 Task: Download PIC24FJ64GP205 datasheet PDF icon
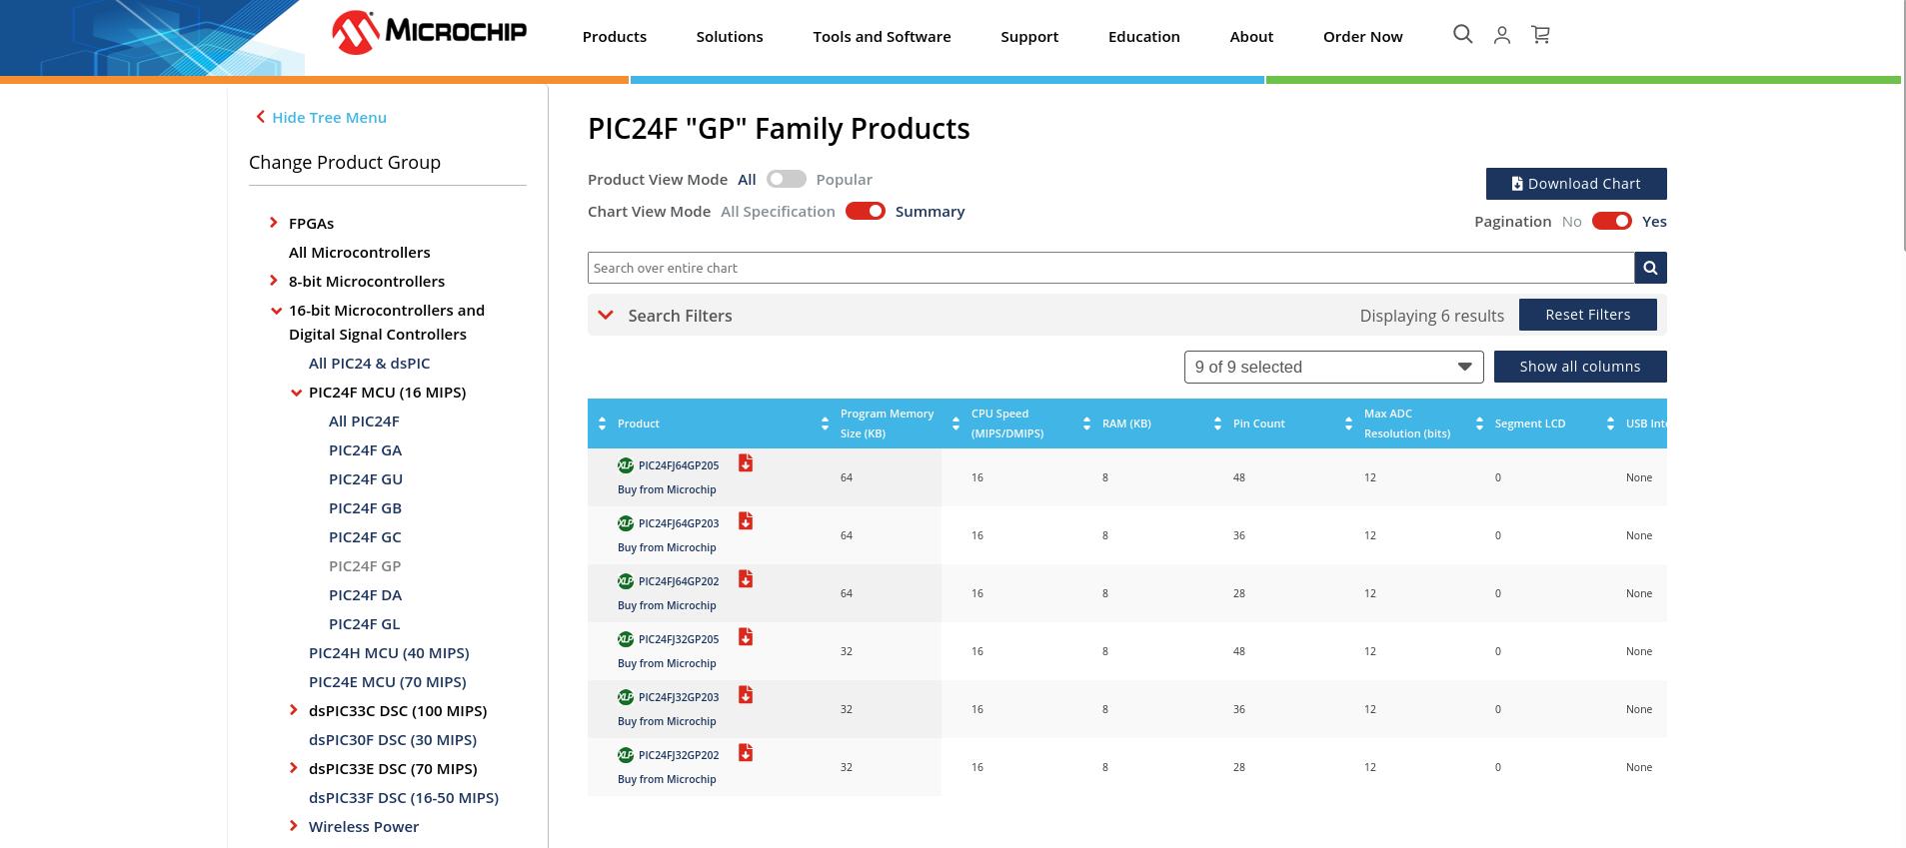pos(746,463)
